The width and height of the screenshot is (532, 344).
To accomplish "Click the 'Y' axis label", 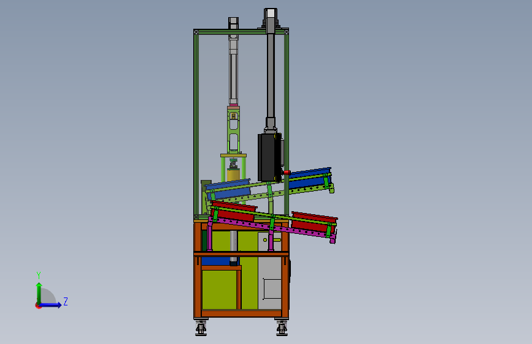I will [39, 275].
